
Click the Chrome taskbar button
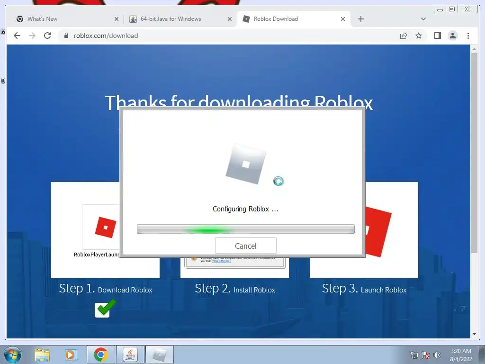point(100,355)
